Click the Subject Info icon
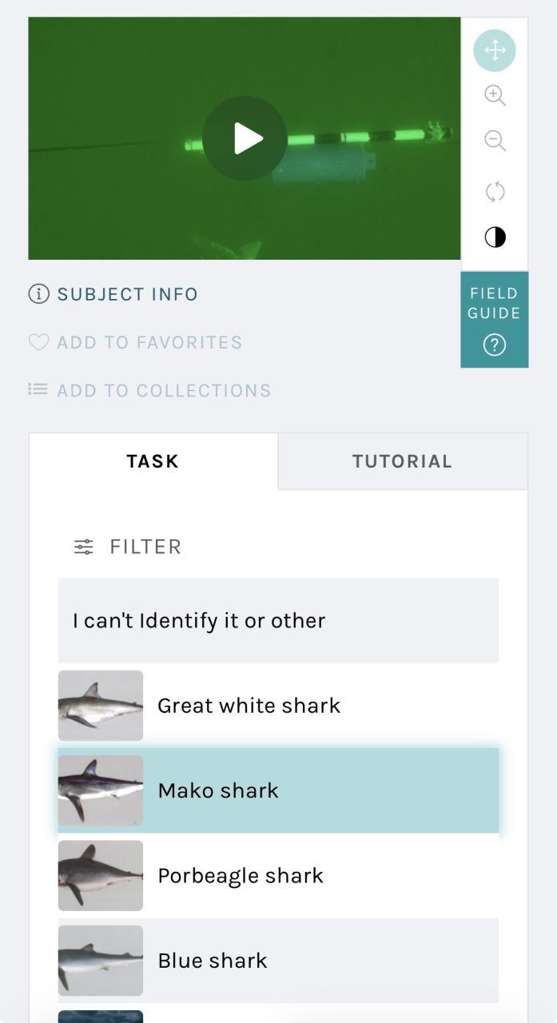 point(38,294)
